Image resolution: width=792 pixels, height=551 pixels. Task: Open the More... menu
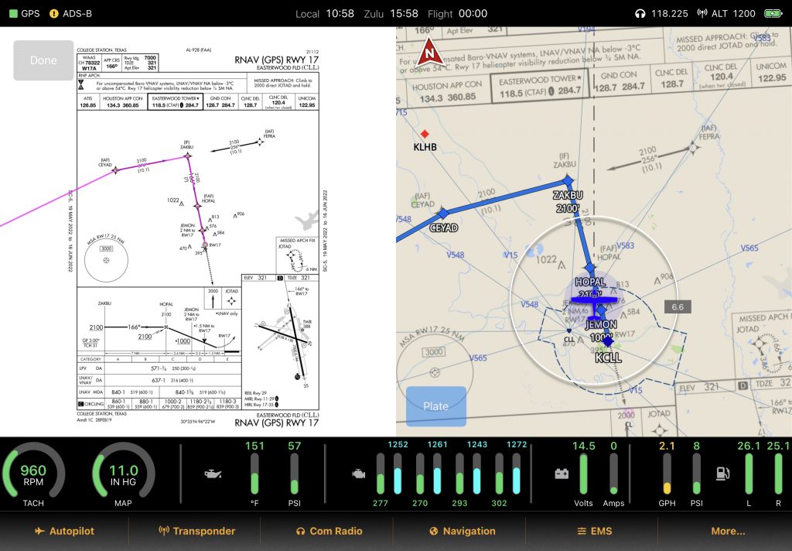point(728,531)
